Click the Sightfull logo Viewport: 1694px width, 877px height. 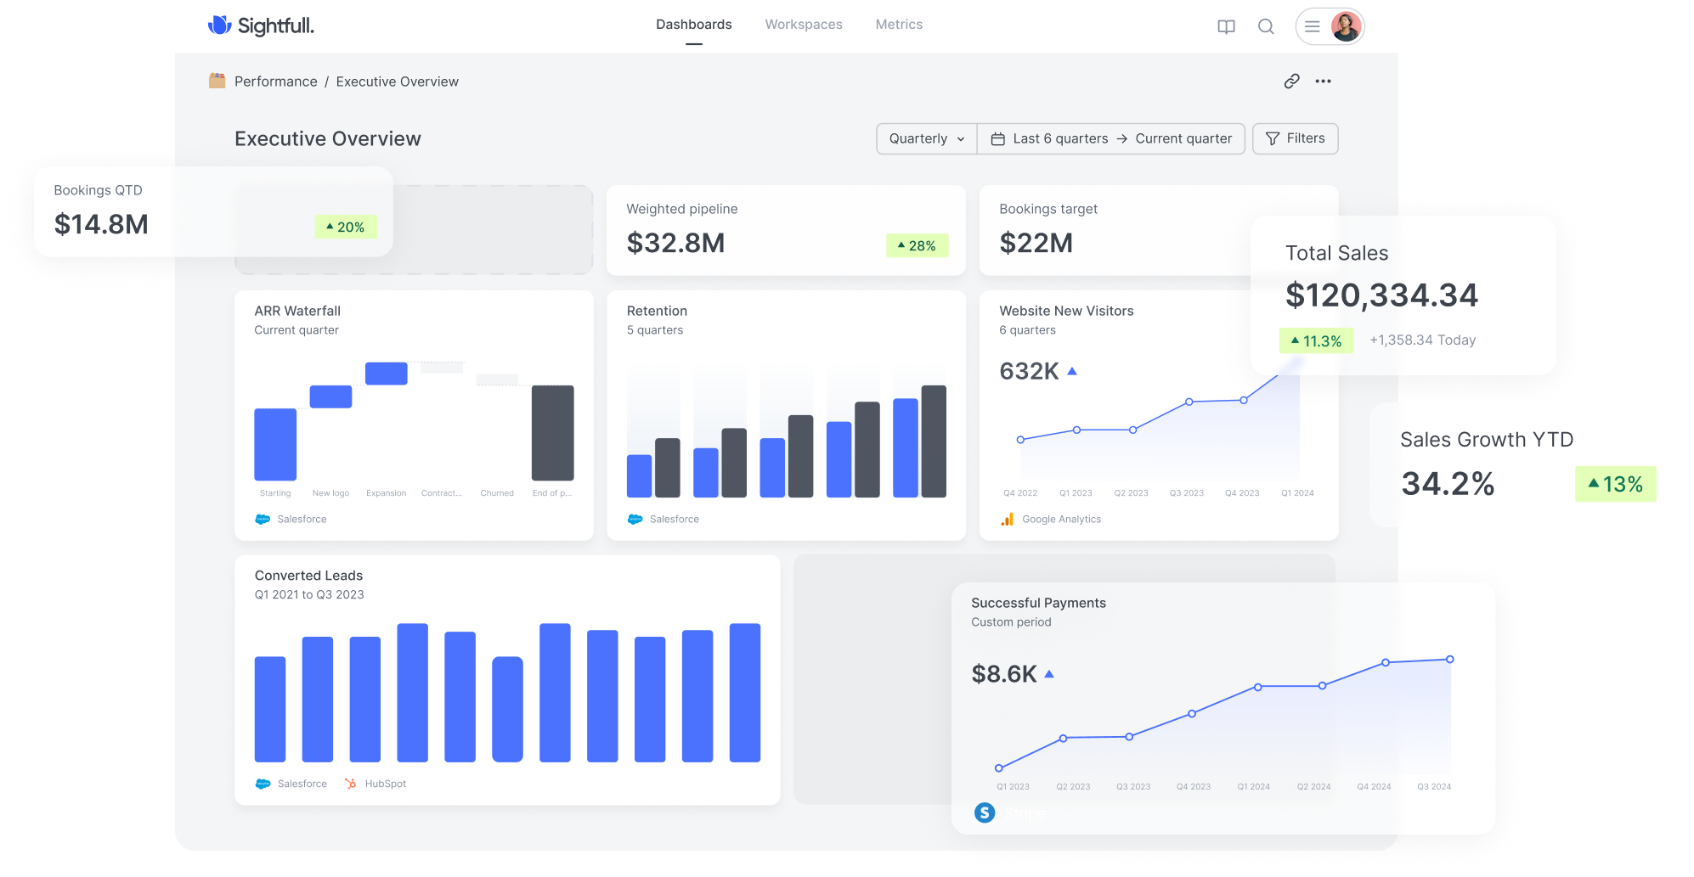click(x=261, y=25)
